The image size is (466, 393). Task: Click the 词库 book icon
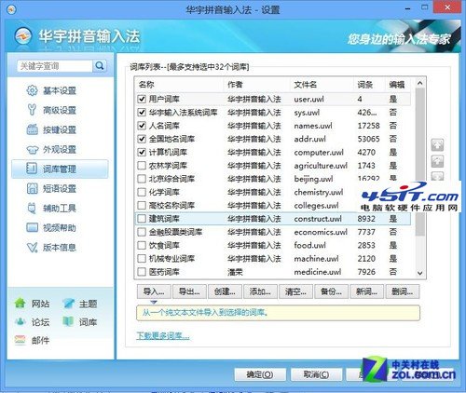click(68, 322)
